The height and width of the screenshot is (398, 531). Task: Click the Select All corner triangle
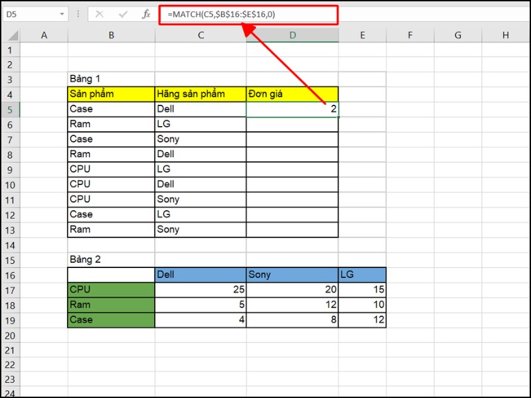coord(11,35)
